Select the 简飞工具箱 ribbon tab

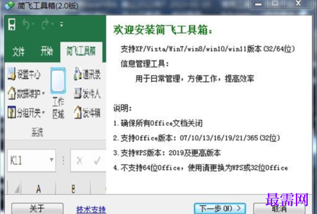[81, 51]
